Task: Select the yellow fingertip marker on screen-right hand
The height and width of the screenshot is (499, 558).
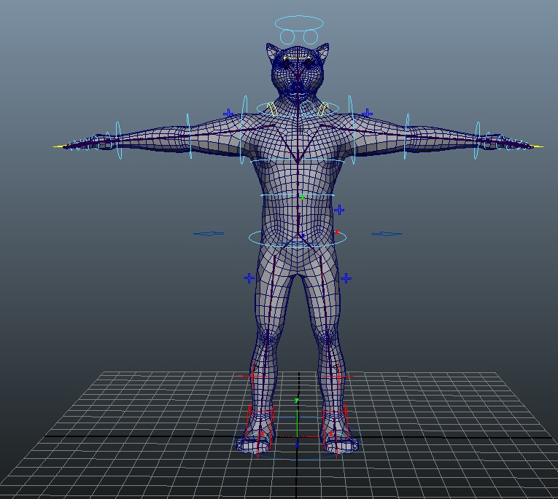Action: click(538, 146)
